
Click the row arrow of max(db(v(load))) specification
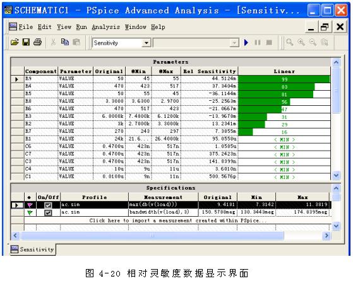(16, 205)
